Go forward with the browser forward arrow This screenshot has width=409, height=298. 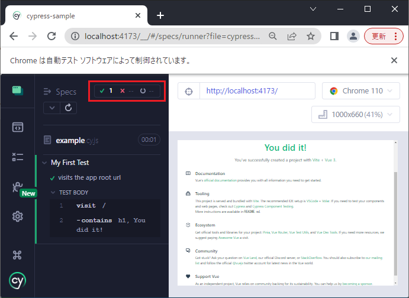coord(33,36)
